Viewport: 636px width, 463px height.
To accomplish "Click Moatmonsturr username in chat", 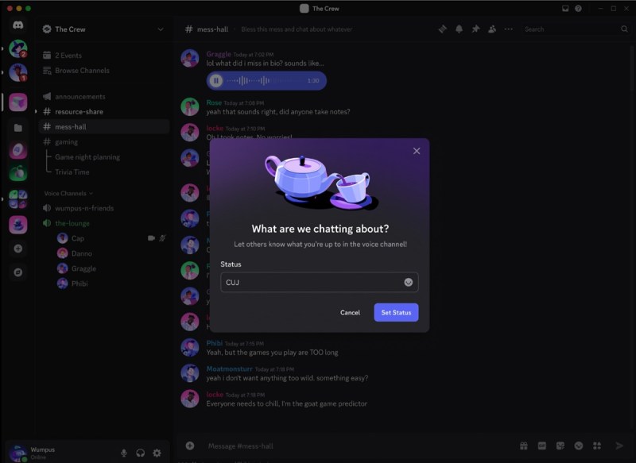I will pos(229,369).
